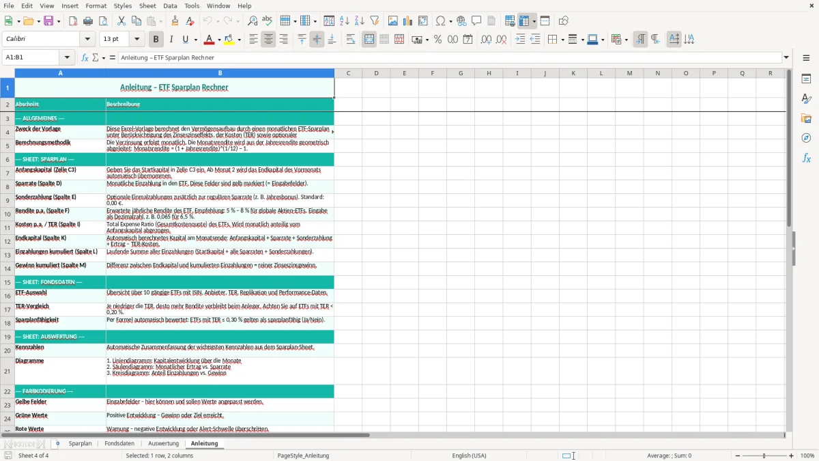Save the document with the Save icon
Screen dimensions: 819x461
(x=48, y=21)
